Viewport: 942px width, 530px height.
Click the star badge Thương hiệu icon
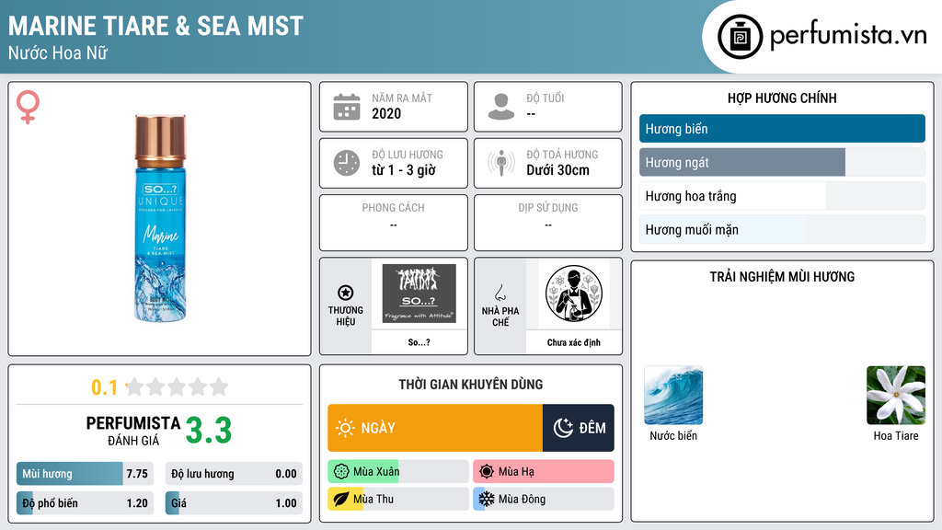tap(346, 293)
